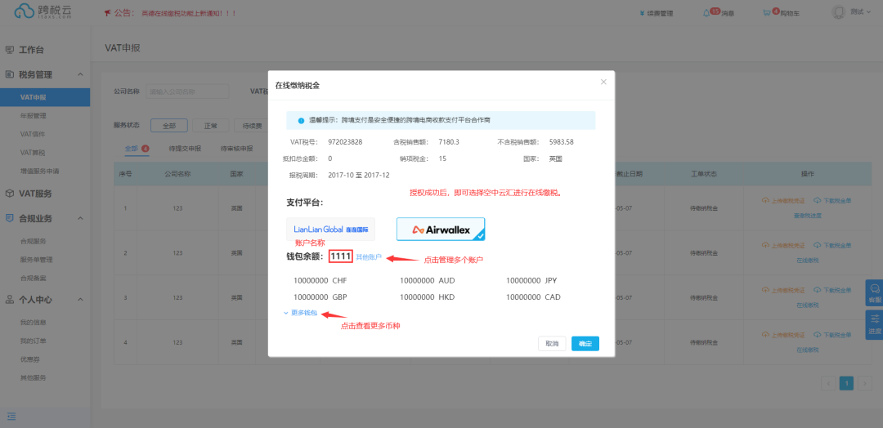
Task: Switch to the 待审核申报 tab
Action: (x=236, y=149)
